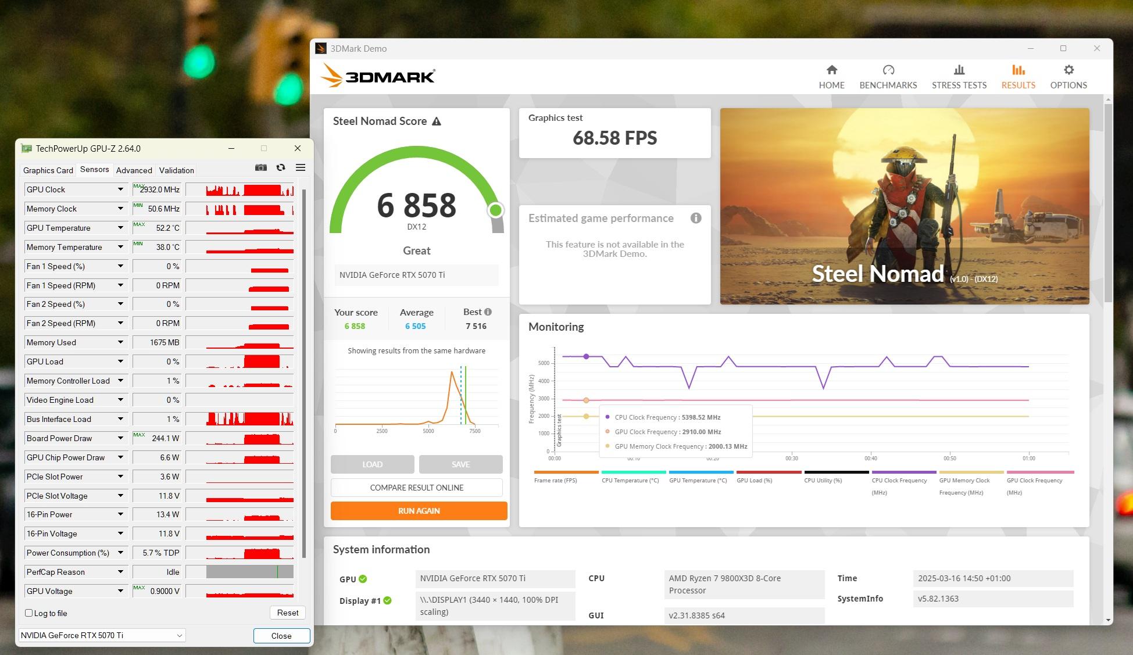Toggle the Frame rate (FPS) legend in Monitoring
Viewport: 1133px width, 655px height.
point(555,480)
